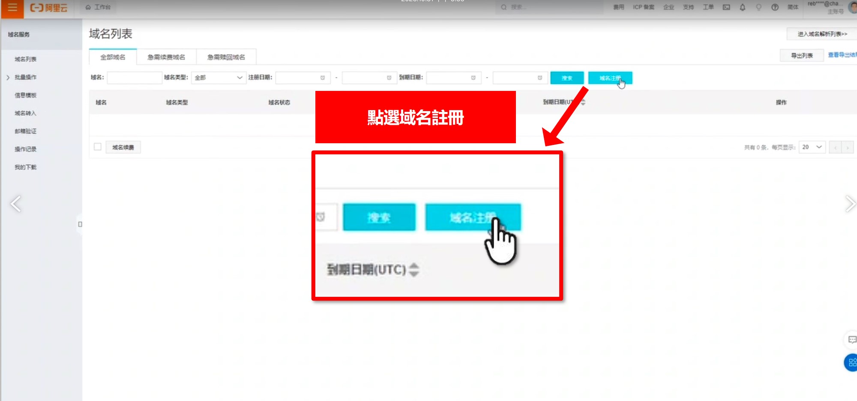Tick the checkbox beside 域名续费
This screenshot has width=857, height=401.
(98, 147)
